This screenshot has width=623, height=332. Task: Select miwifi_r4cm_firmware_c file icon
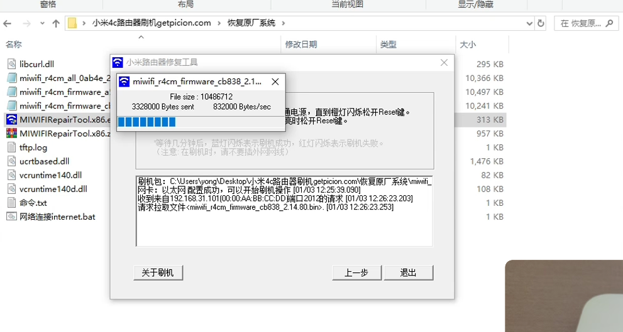point(12,105)
